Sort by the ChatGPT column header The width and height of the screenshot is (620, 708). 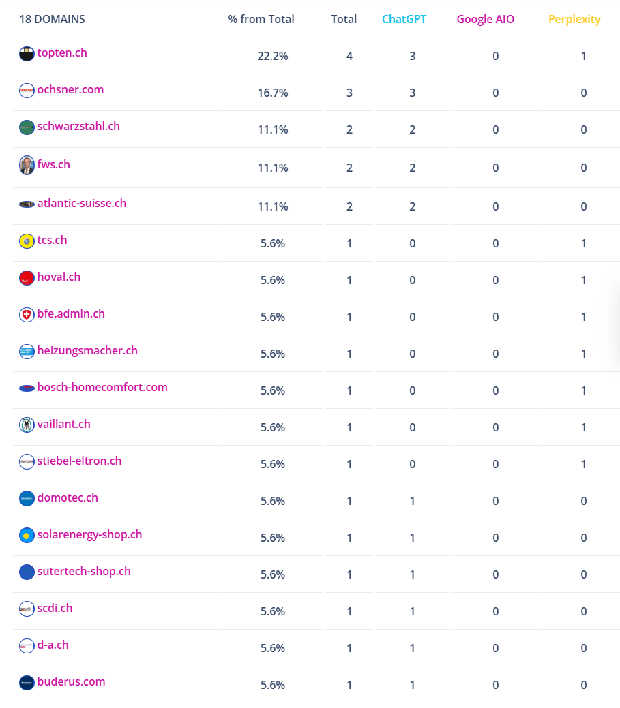pos(404,19)
